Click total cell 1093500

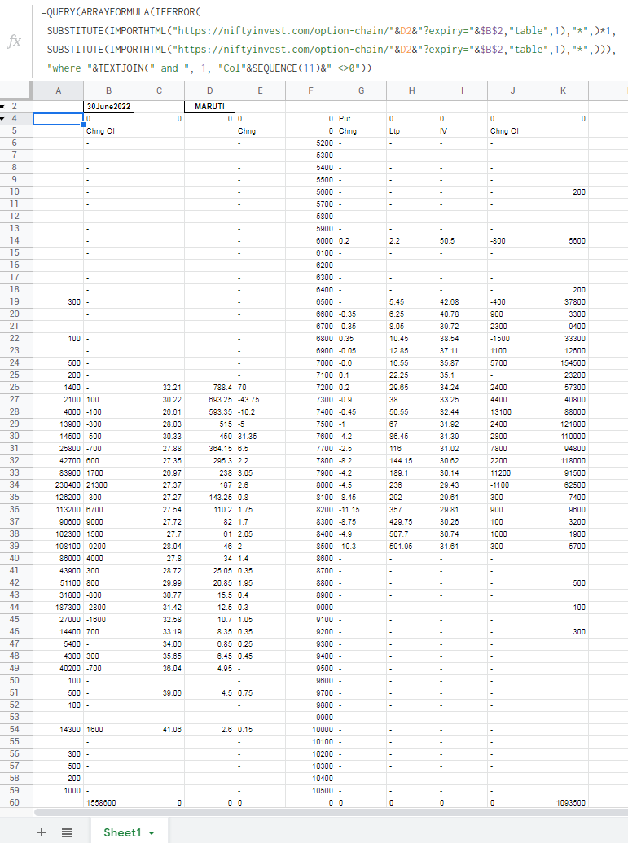564,802
